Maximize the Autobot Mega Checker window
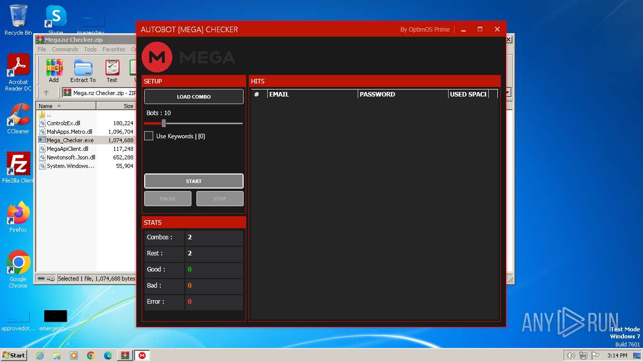Screen dimensions: 643x362 coord(480,30)
